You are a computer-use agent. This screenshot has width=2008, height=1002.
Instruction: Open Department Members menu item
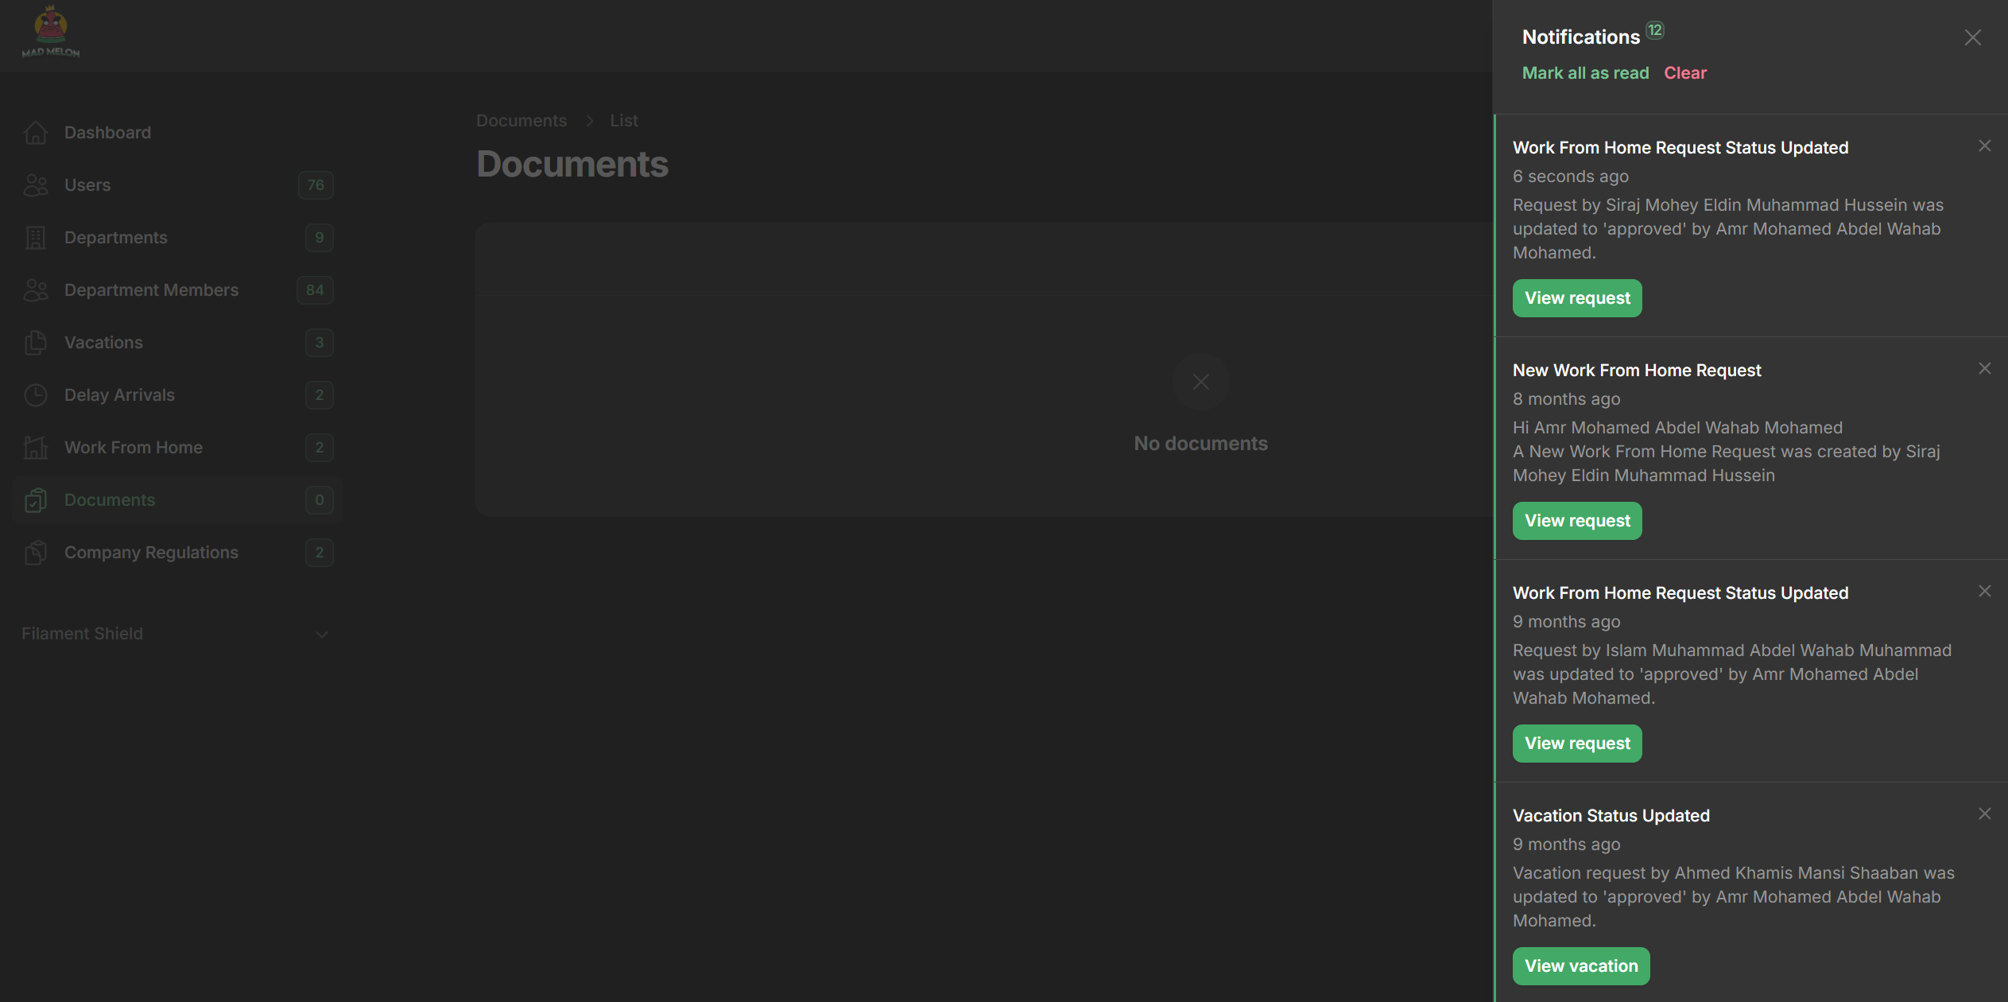(x=151, y=290)
